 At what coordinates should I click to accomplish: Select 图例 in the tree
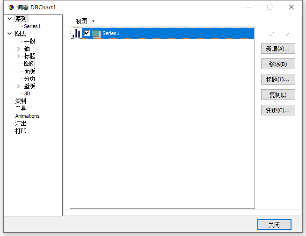(x=29, y=64)
